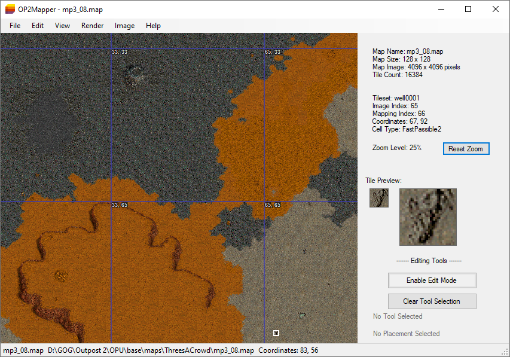510x357 pixels.
Task: Close the OP2Mapper window
Action: [x=496, y=9]
